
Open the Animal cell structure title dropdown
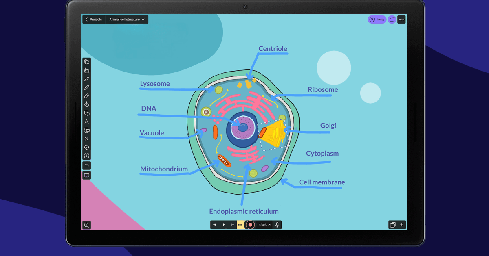127,20
